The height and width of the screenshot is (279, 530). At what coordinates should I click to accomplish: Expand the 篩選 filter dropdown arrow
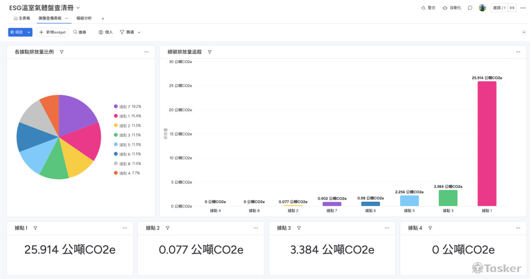(x=139, y=32)
